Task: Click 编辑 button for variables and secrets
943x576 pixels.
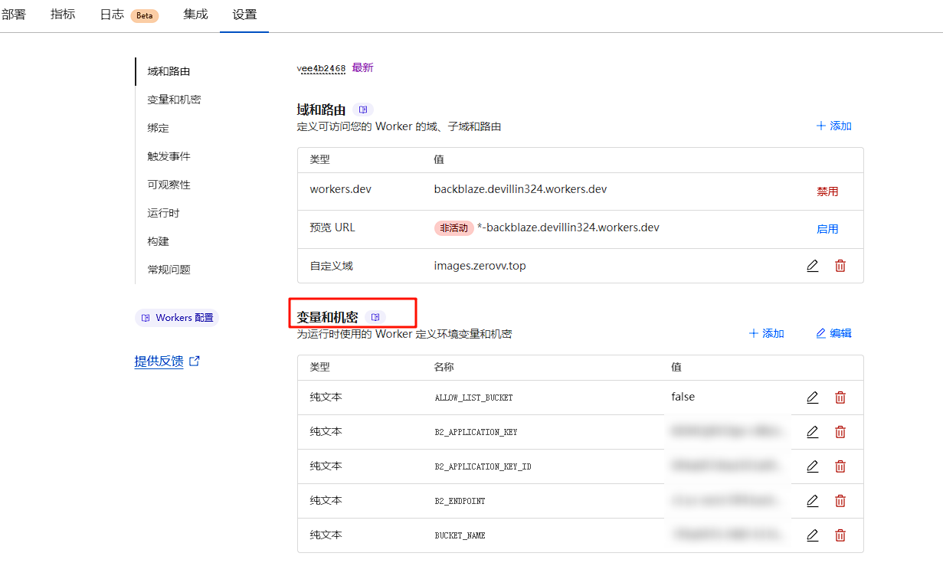Action: pos(833,333)
